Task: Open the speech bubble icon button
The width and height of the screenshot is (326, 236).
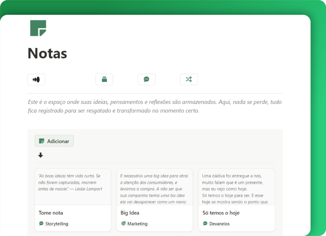Action: click(x=146, y=79)
